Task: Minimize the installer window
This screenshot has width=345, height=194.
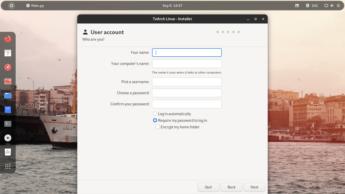Action: (248, 19)
